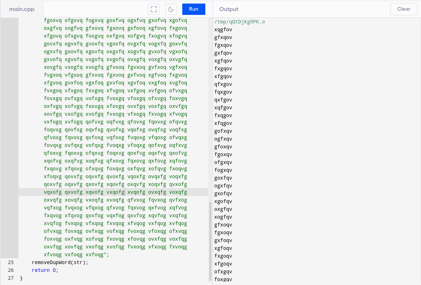Select the main.cpp file tab
This screenshot has height=285, width=421.
coord(22,9)
